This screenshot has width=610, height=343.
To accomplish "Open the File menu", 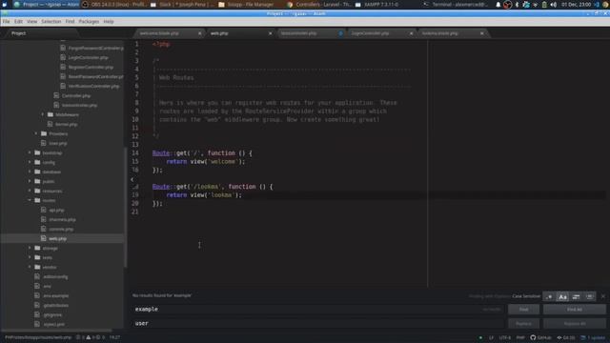I will tap(6, 22).
